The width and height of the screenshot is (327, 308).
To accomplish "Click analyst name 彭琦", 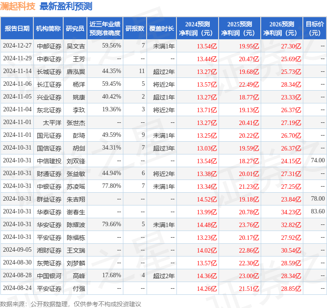I will [x=79, y=135].
